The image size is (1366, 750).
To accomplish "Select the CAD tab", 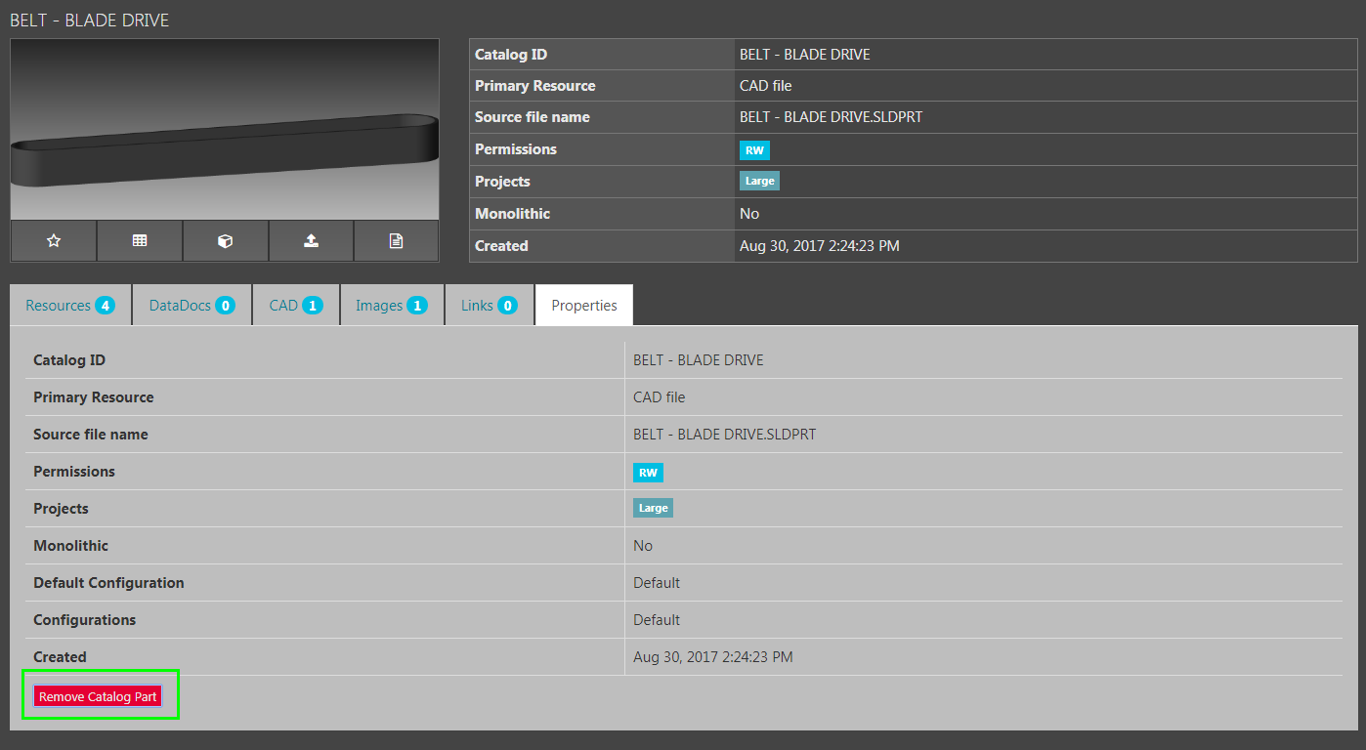I will 295,306.
